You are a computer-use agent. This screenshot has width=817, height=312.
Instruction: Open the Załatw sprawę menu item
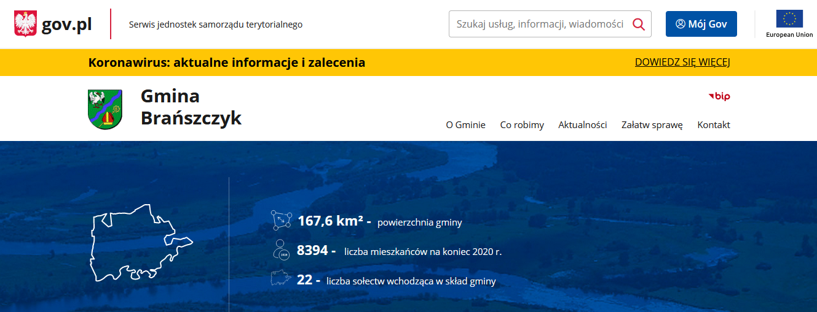click(652, 125)
